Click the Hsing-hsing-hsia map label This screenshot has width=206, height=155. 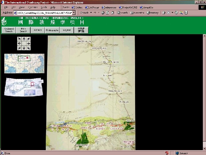click(x=99, y=49)
